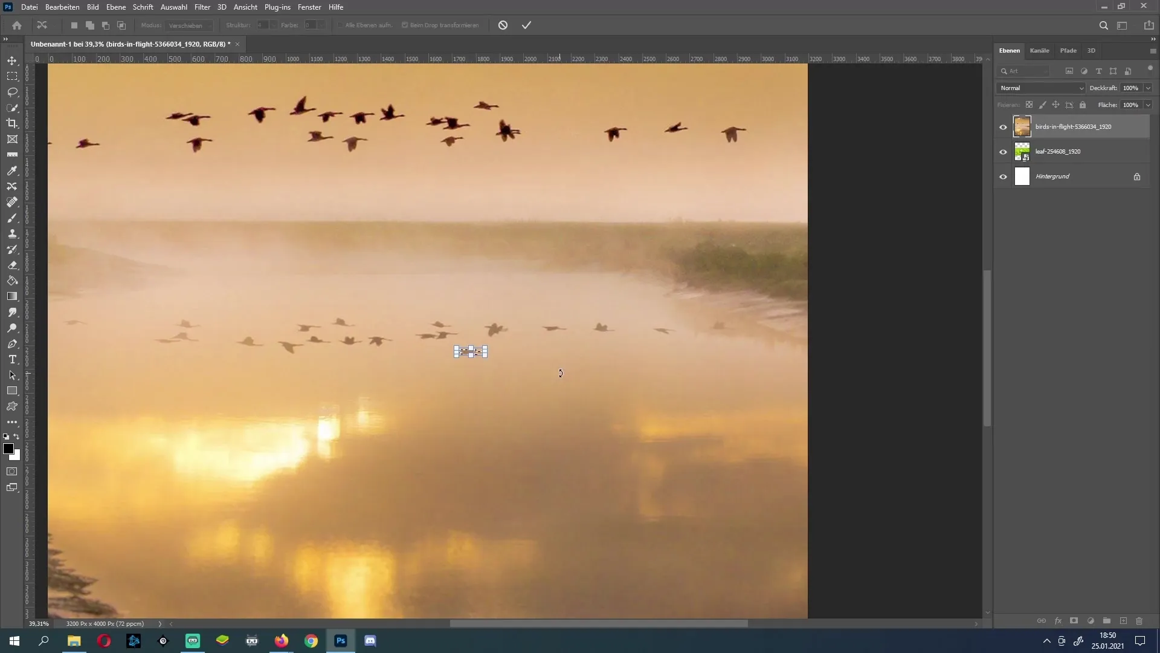Open the blend mode dropdown showing Normal
1160x653 pixels.
[1041, 88]
